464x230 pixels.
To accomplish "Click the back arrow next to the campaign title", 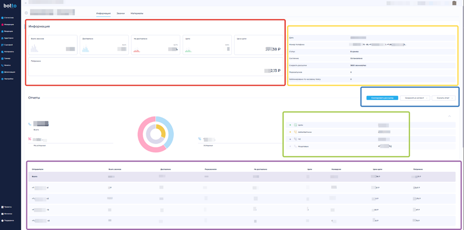I will point(26,13).
